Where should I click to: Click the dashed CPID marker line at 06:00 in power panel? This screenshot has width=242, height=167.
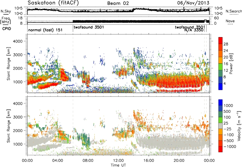point(73,63)
